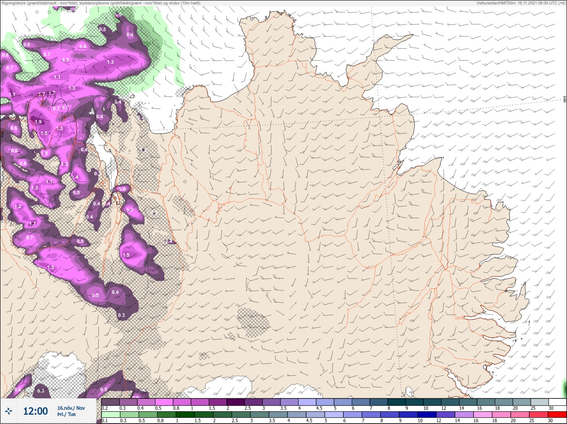The image size is (567, 424).
Task: Click the 1.9 precipitation value on map
Action: 38,122
